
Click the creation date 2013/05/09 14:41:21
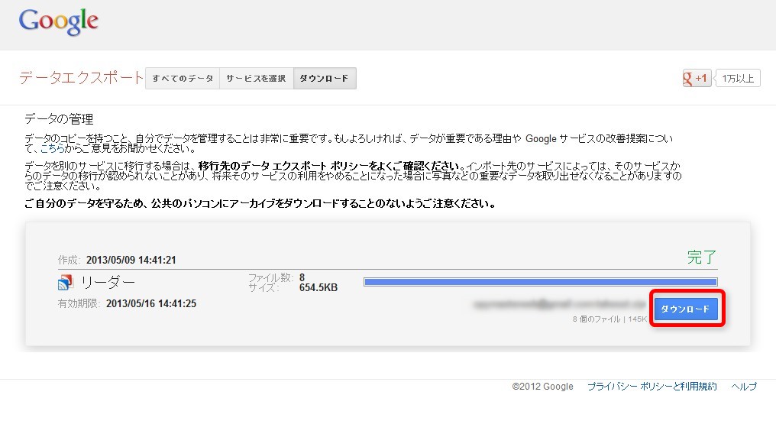click(131, 260)
